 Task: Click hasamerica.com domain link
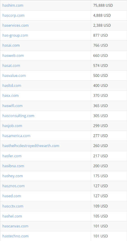[16, 136]
